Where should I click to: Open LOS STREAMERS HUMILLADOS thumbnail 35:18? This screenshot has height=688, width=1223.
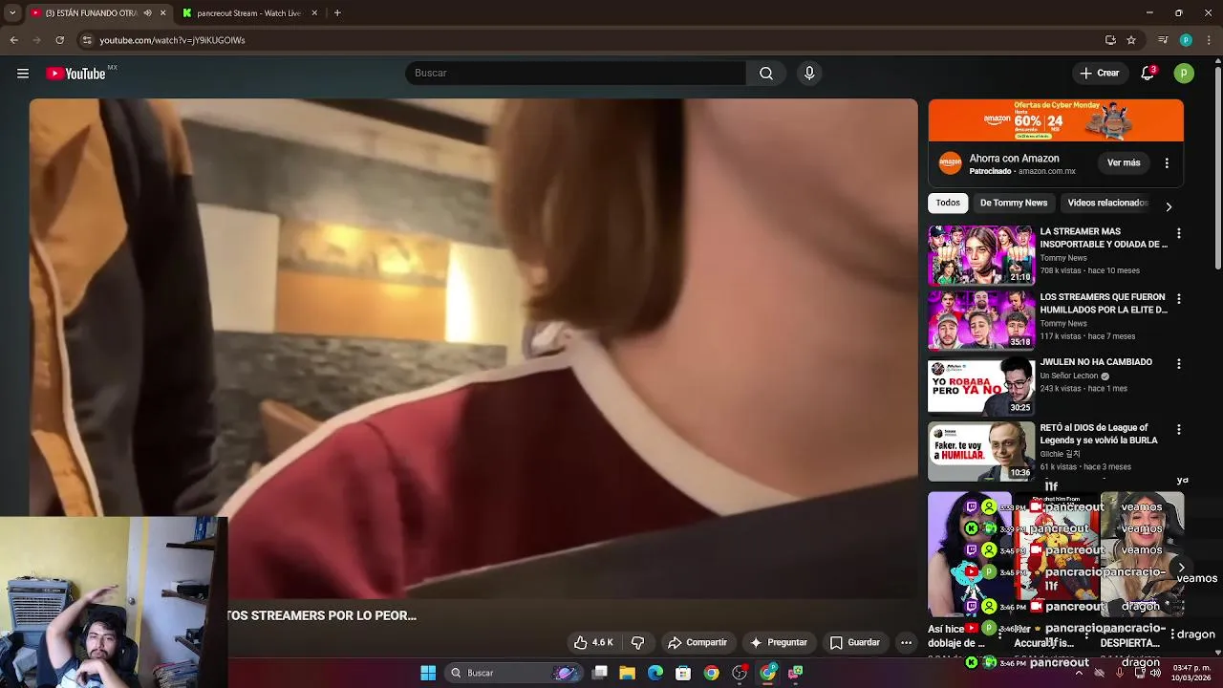coord(981,321)
